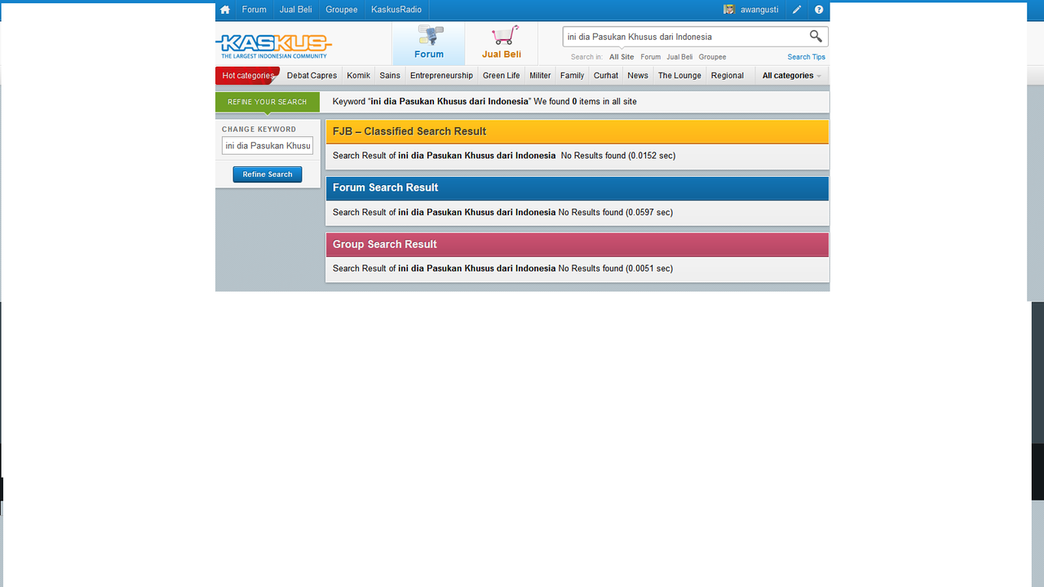Open Family category

click(572, 76)
